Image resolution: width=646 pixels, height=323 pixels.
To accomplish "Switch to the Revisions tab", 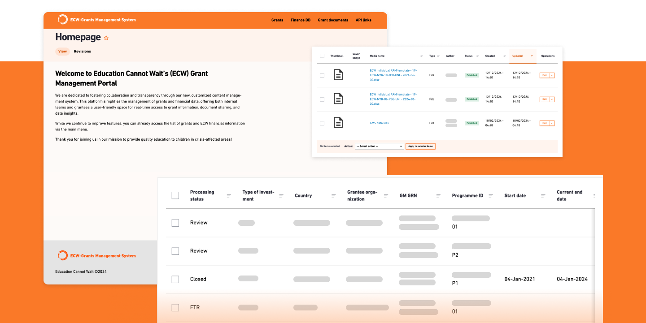I will (83, 51).
